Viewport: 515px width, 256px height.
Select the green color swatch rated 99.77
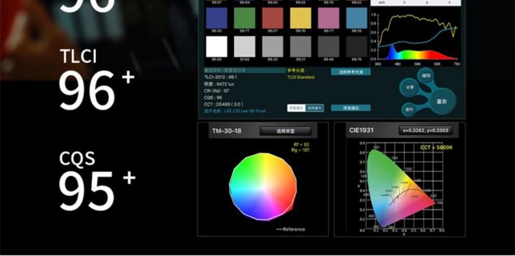pyautogui.click(x=244, y=18)
